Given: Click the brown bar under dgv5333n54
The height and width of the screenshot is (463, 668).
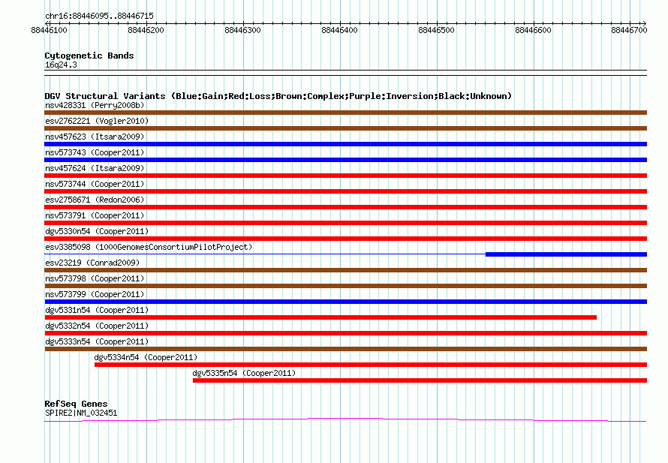Looking at the screenshot, I should [x=345, y=349].
